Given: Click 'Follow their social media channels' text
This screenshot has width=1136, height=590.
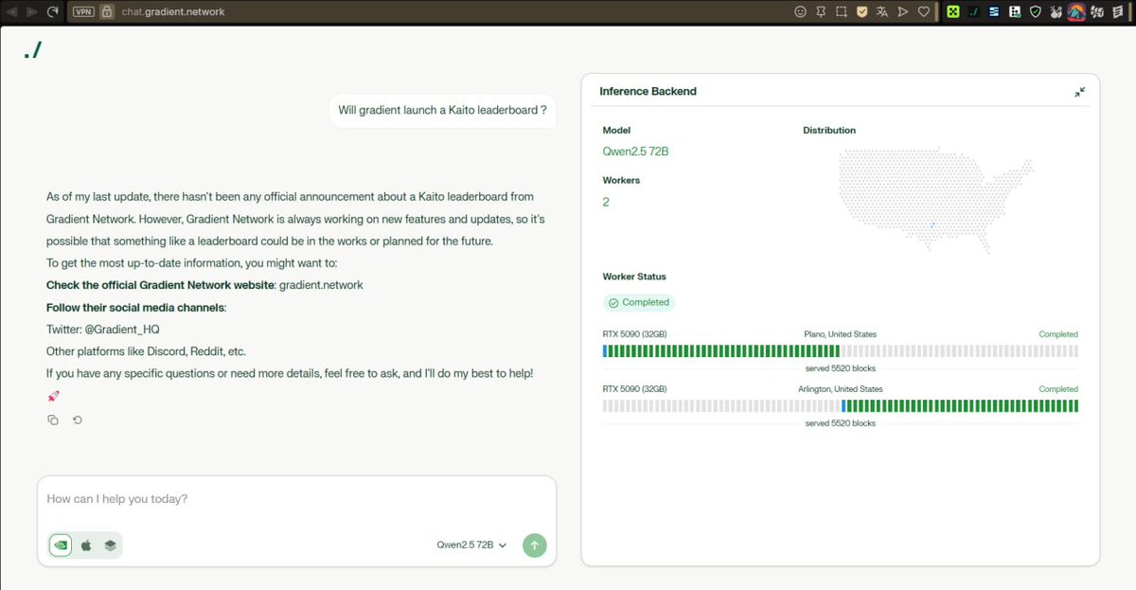Looking at the screenshot, I should pyautogui.click(x=135, y=308).
